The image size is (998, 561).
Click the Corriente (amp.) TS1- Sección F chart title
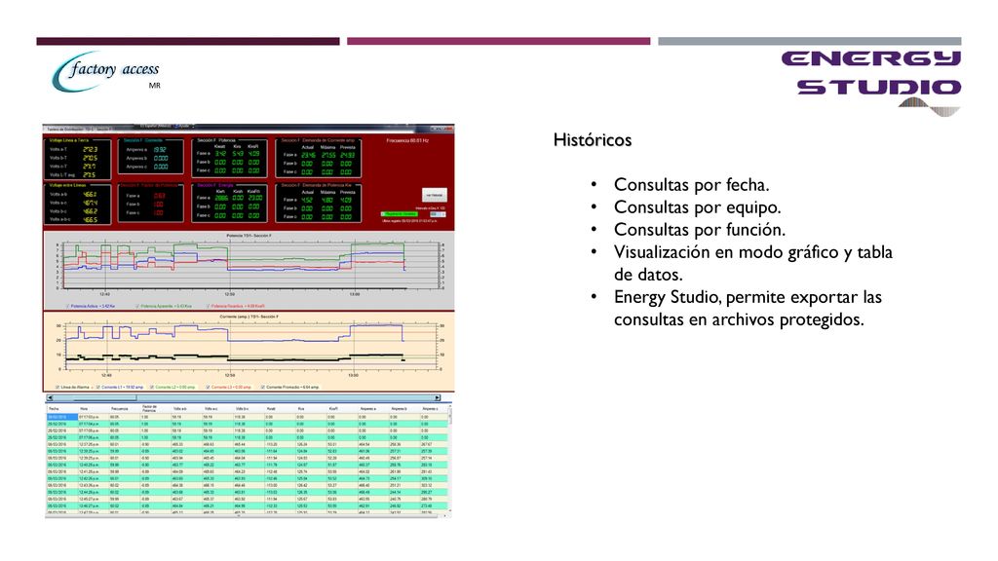pyautogui.click(x=249, y=317)
